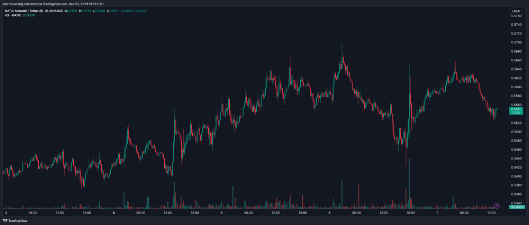Screen dimensions: 529x225
Task: Open the USDT currency selector
Action: tap(516, 11)
